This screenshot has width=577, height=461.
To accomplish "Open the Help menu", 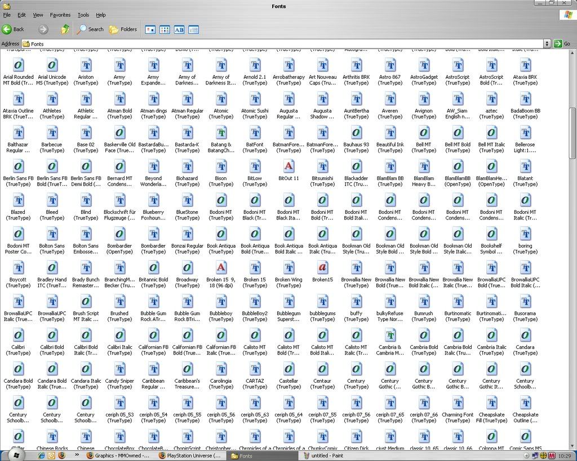I will tap(101, 15).
